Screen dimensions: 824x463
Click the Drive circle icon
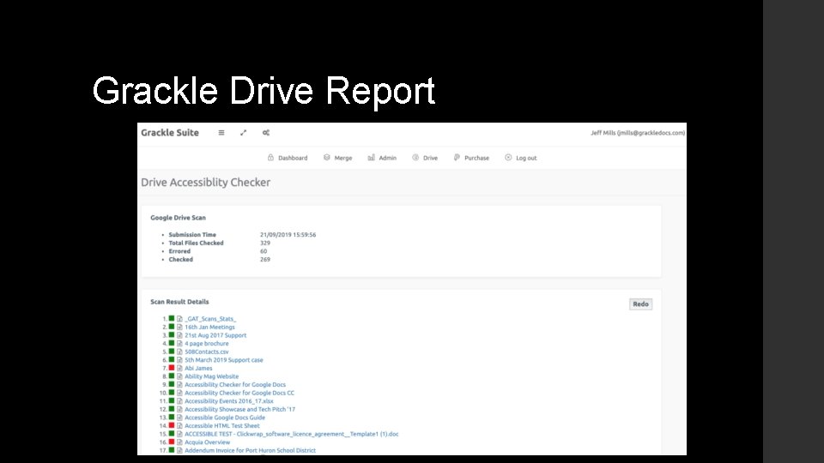(x=415, y=158)
